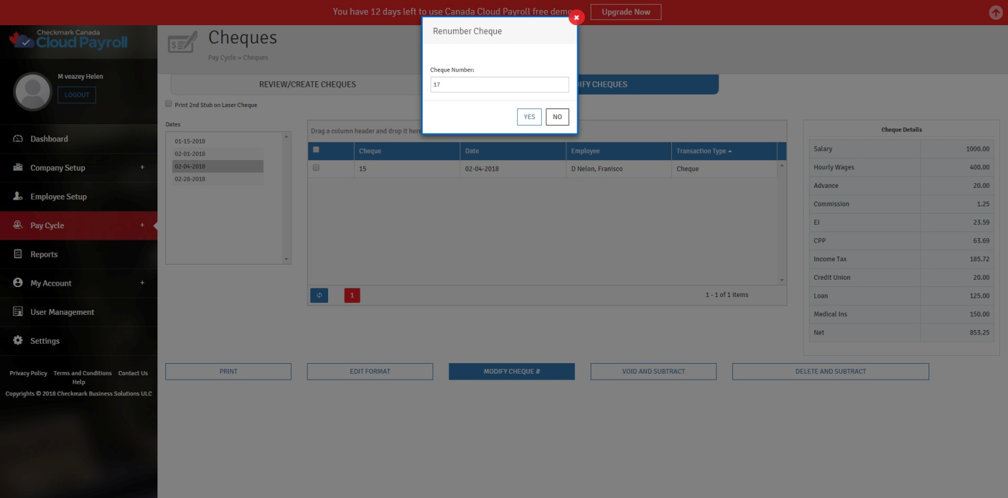Viewport: 1008px width, 498px height.
Task: Click the Reports clipboard icon
Action: pyautogui.click(x=18, y=254)
